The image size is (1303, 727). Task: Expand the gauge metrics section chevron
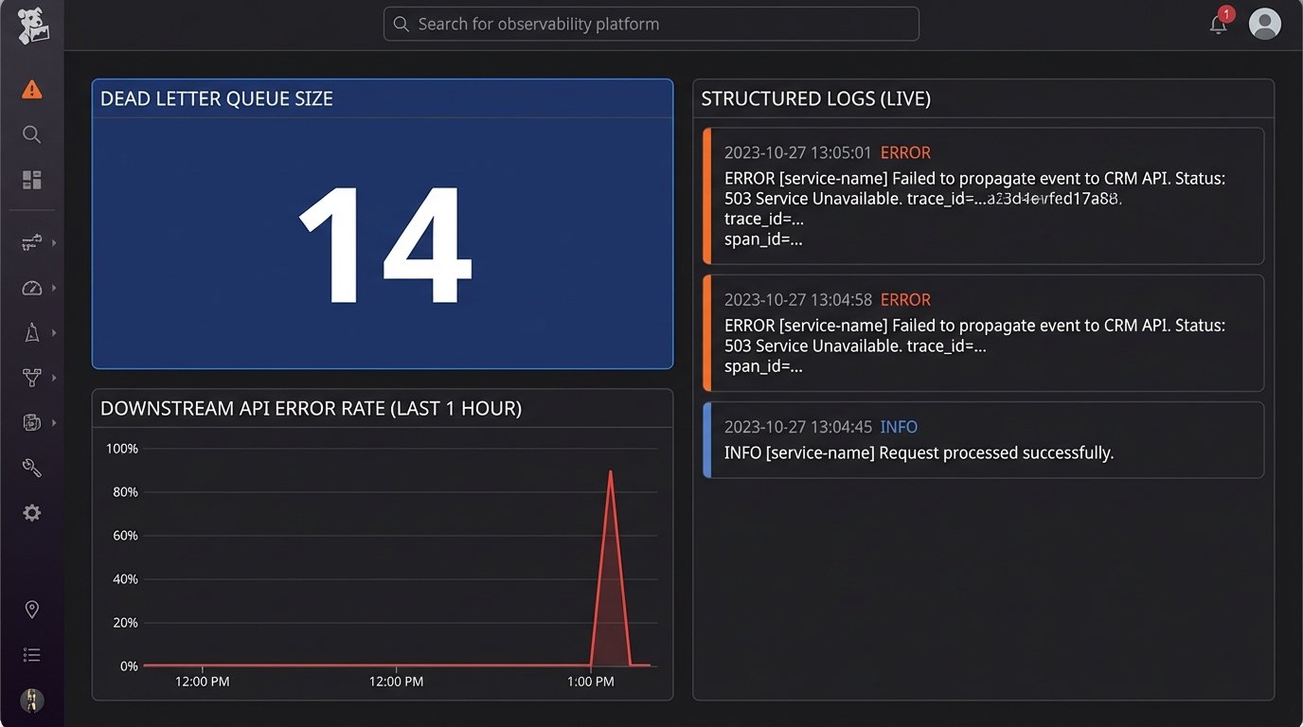point(52,288)
